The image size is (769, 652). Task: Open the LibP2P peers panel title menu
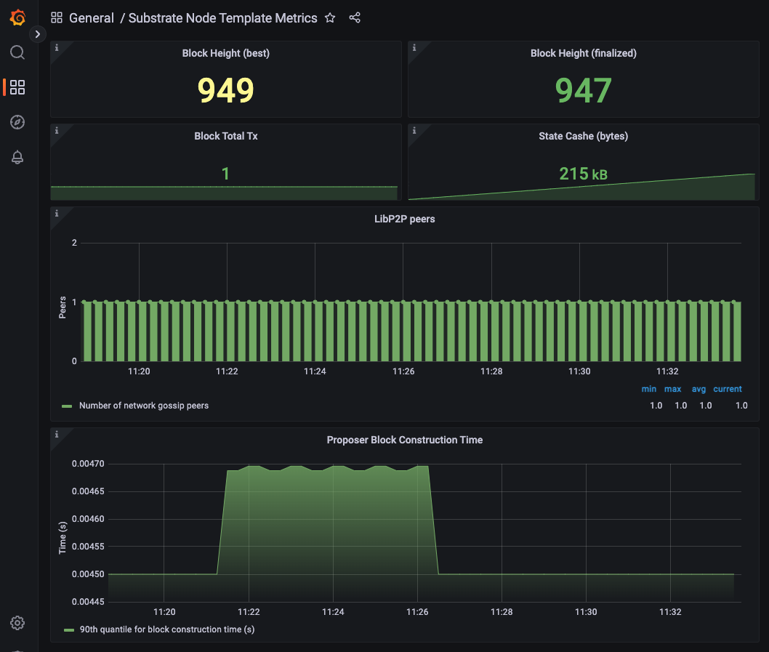pos(405,219)
